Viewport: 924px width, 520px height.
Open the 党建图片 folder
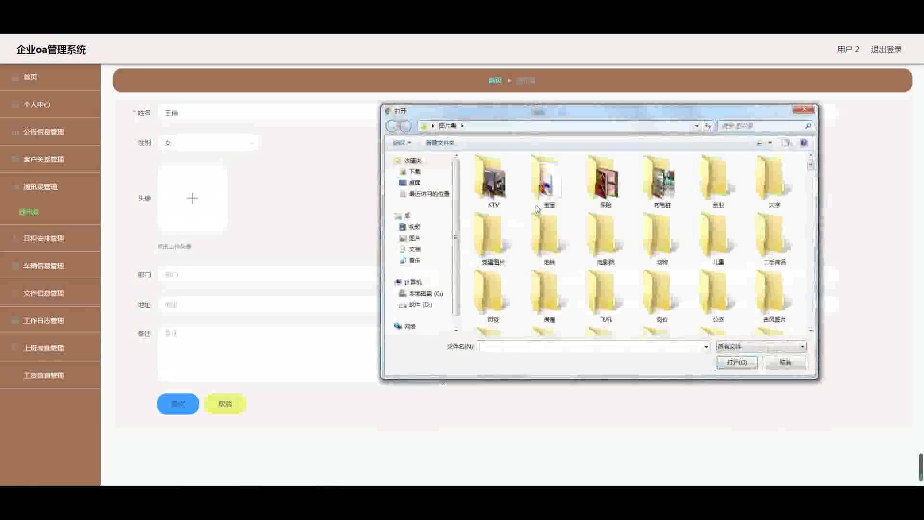[493, 239]
